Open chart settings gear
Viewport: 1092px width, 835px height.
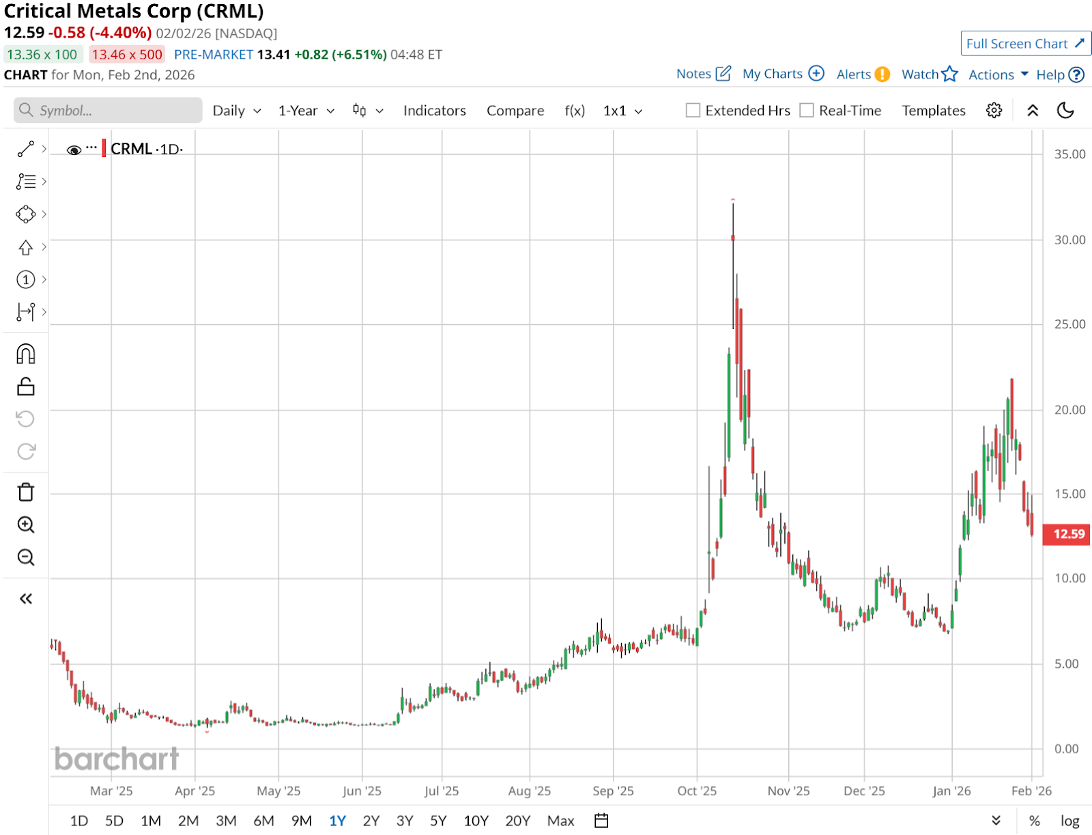tap(994, 111)
